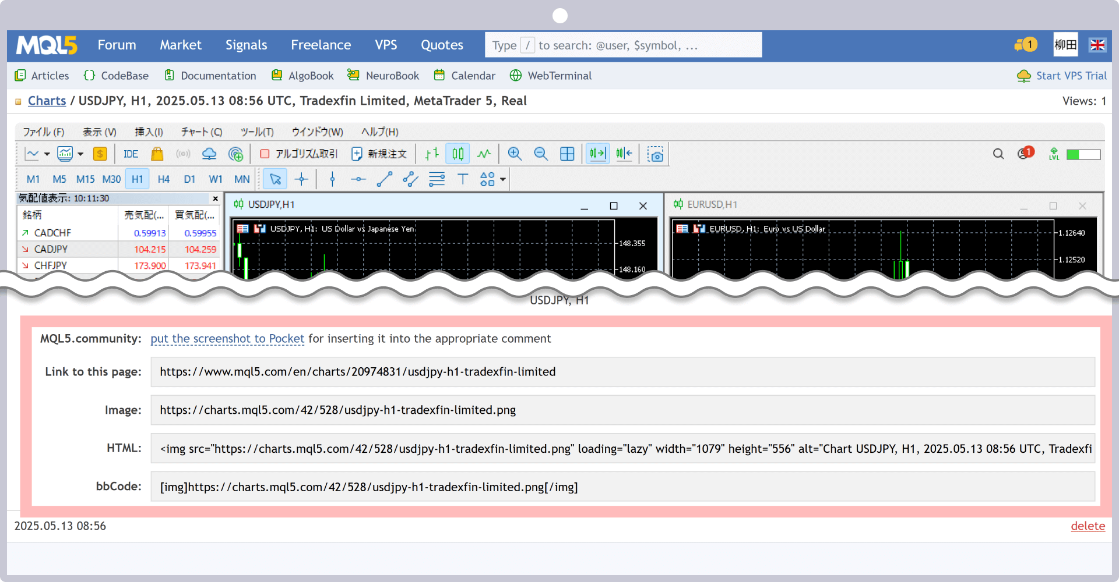Open the IDE from the toolbar

pos(131,154)
